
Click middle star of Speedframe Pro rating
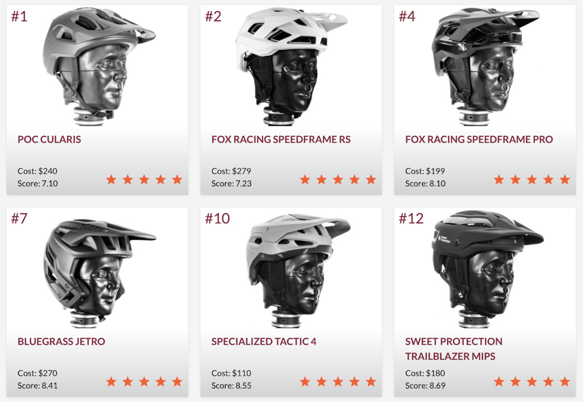click(x=532, y=179)
